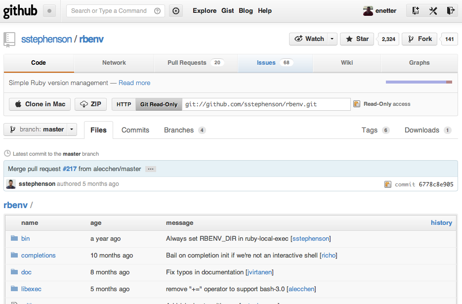Open the doc folder
462x304 pixels.
pyautogui.click(x=26, y=272)
